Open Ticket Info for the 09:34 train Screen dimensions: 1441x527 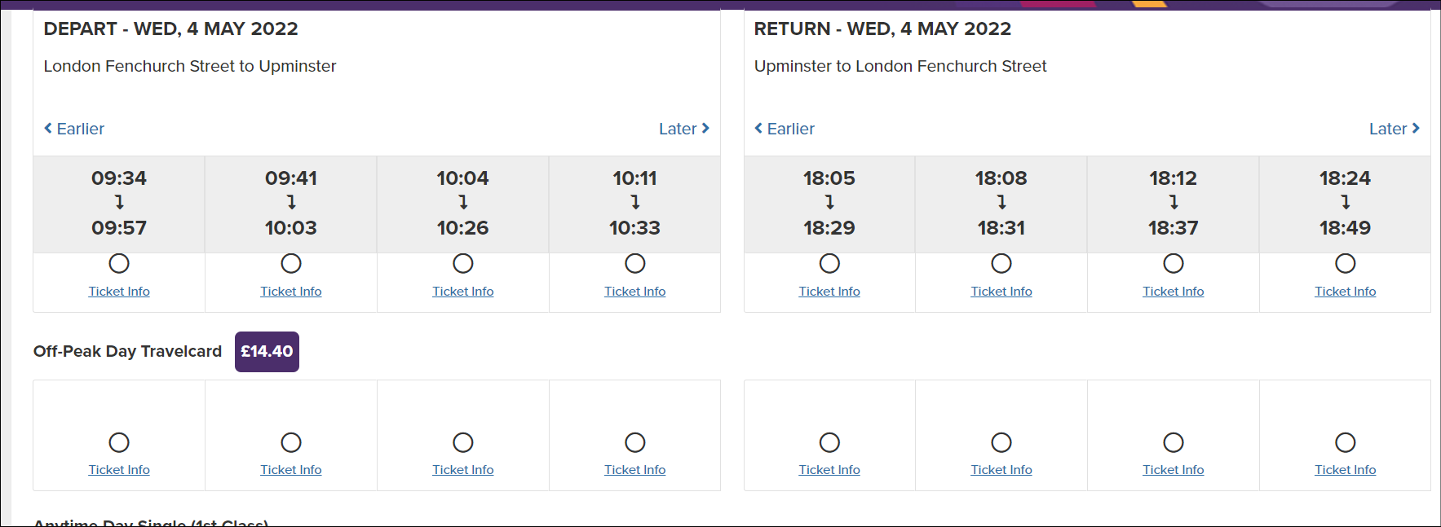[x=119, y=291]
